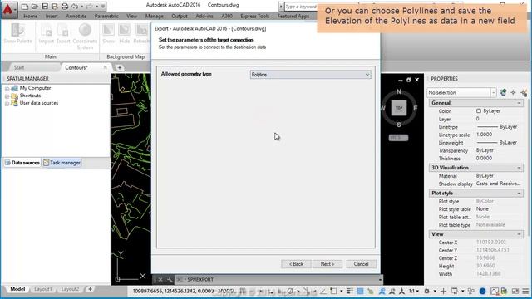
Task: Click the Color ByLayer swatch in Properties
Action: (x=479, y=110)
